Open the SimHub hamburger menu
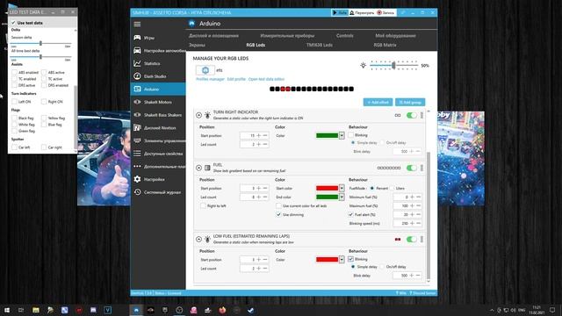This screenshot has height=316, width=562. (137, 24)
